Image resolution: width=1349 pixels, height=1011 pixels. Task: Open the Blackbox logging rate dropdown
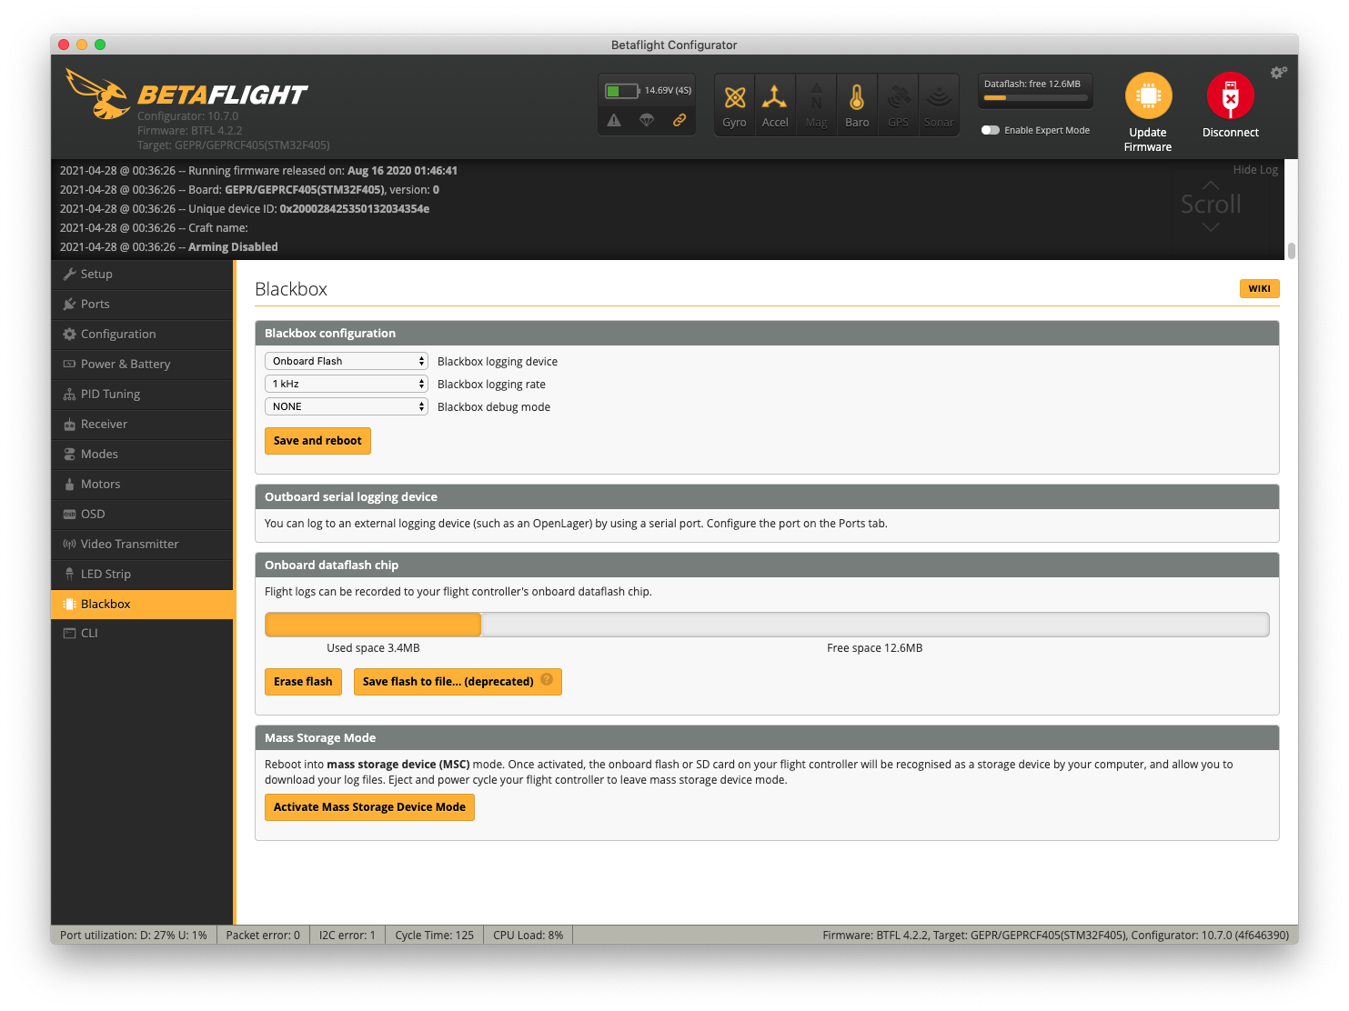pyautogui.click(x=347, y=384)
